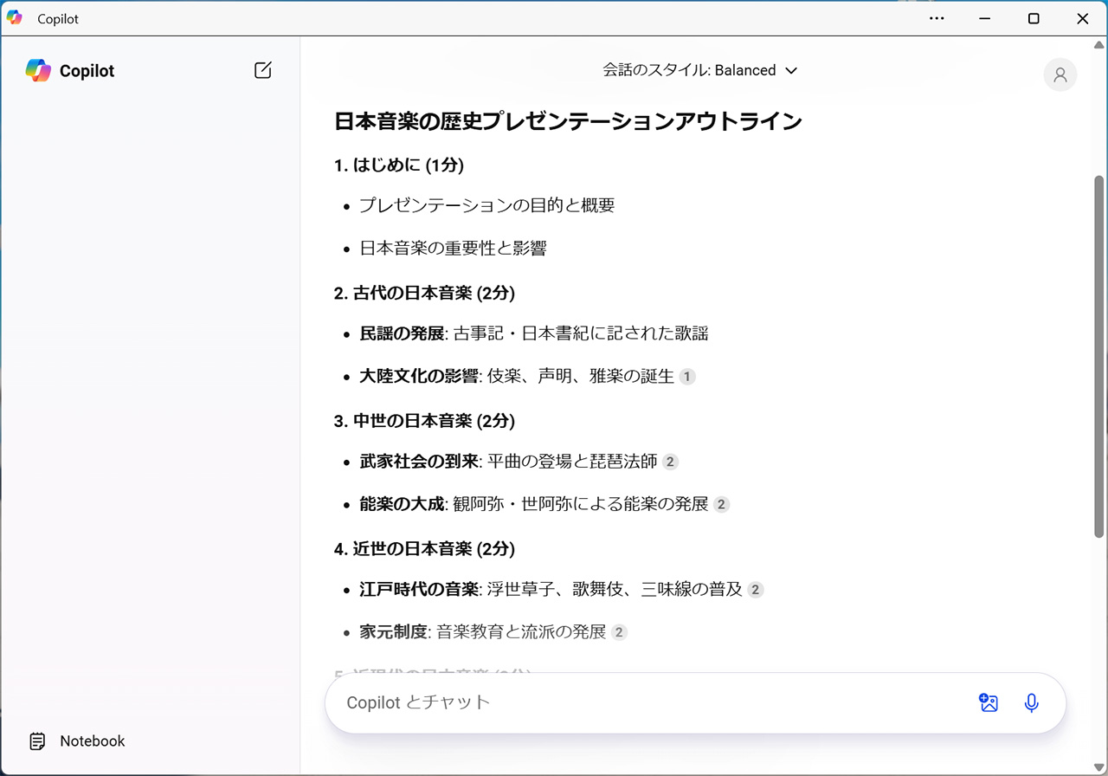Click the Copilot icon in title bar

coord(15,18)
